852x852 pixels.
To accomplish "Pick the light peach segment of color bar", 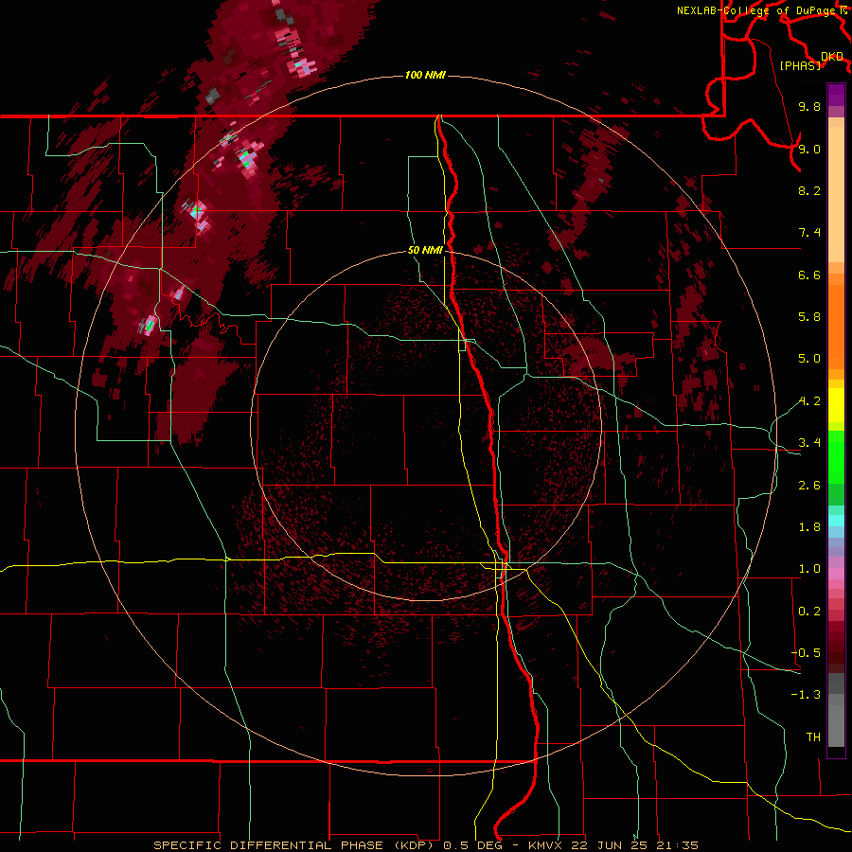I will click(836, 196).
